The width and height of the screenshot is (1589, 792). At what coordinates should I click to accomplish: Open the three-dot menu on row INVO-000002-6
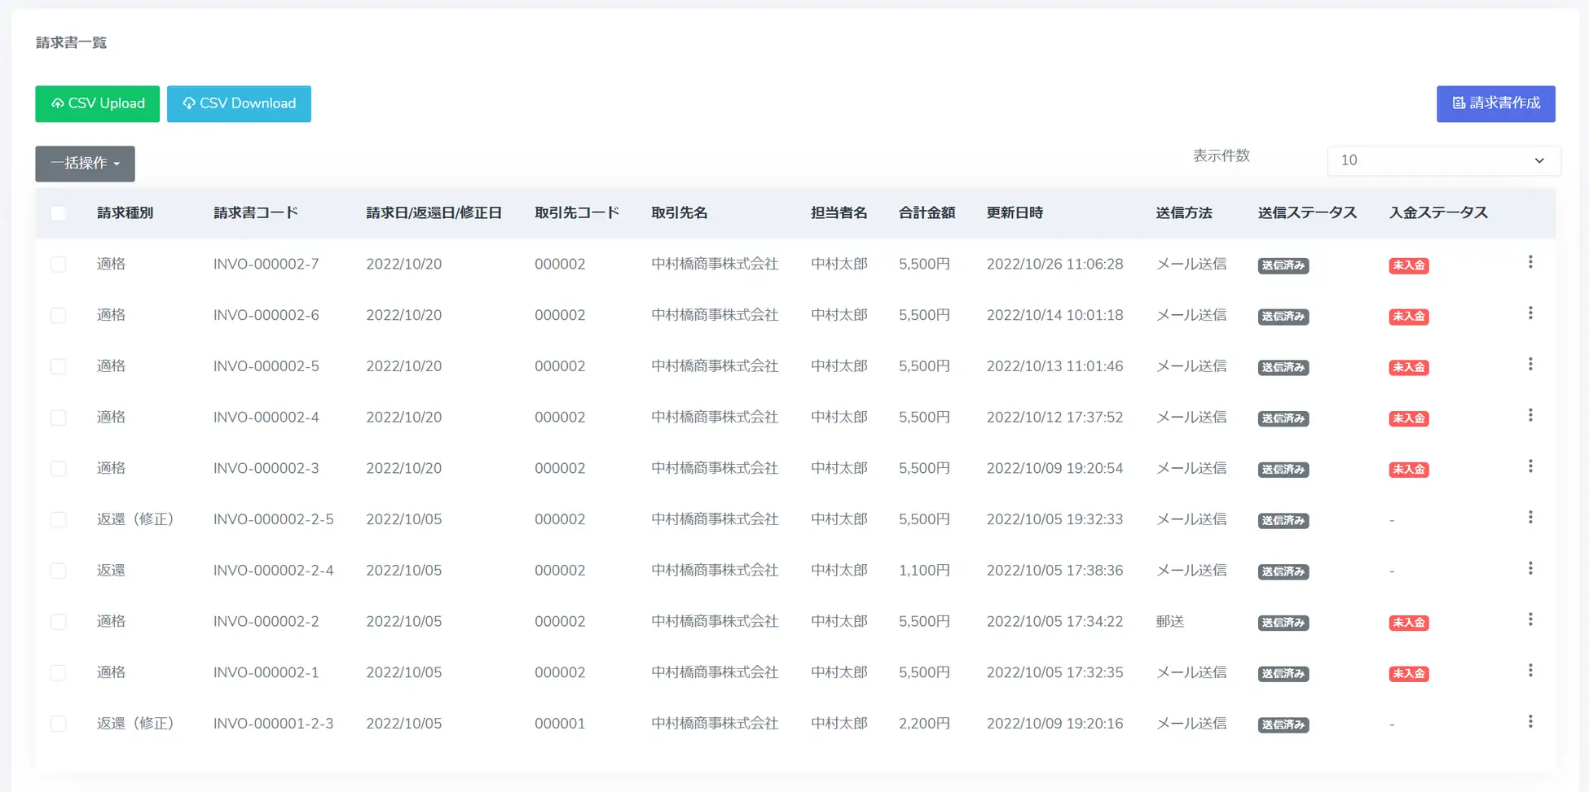tap(1531, 313)
